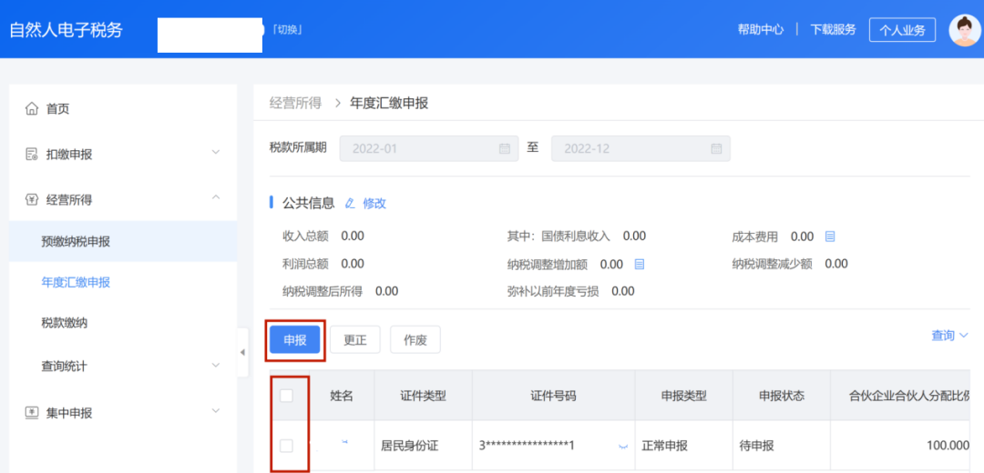Expand the 集中申报 menu chevron
This screenshot has width=984, height=473.
tap(215, 410)
